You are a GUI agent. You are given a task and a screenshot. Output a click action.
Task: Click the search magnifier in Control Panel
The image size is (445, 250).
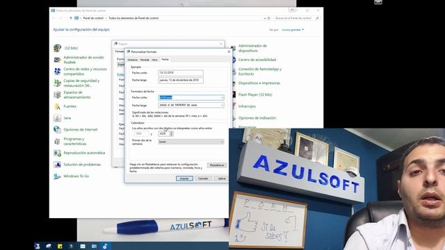point(317,18)
